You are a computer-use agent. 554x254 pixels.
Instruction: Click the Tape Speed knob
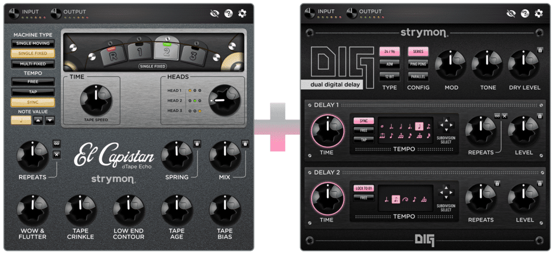[96, 99]
